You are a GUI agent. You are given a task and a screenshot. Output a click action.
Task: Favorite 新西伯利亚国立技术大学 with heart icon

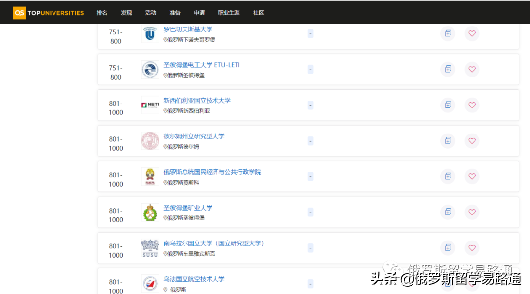[472, 105]
